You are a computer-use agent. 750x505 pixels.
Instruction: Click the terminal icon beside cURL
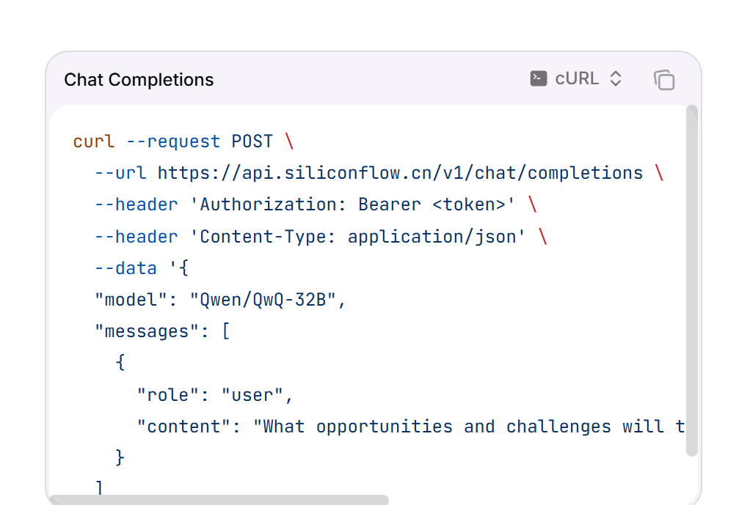click(x=539, y=79)
